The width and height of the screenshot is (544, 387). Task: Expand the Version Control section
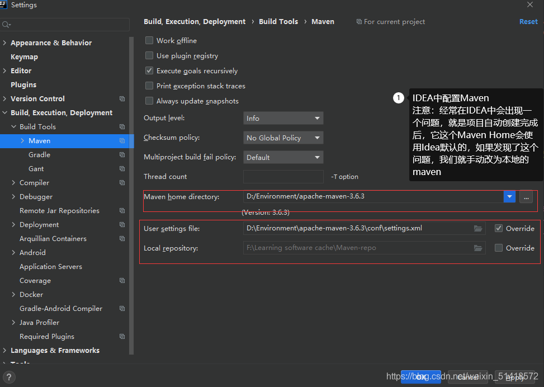[x=4, y=98]
